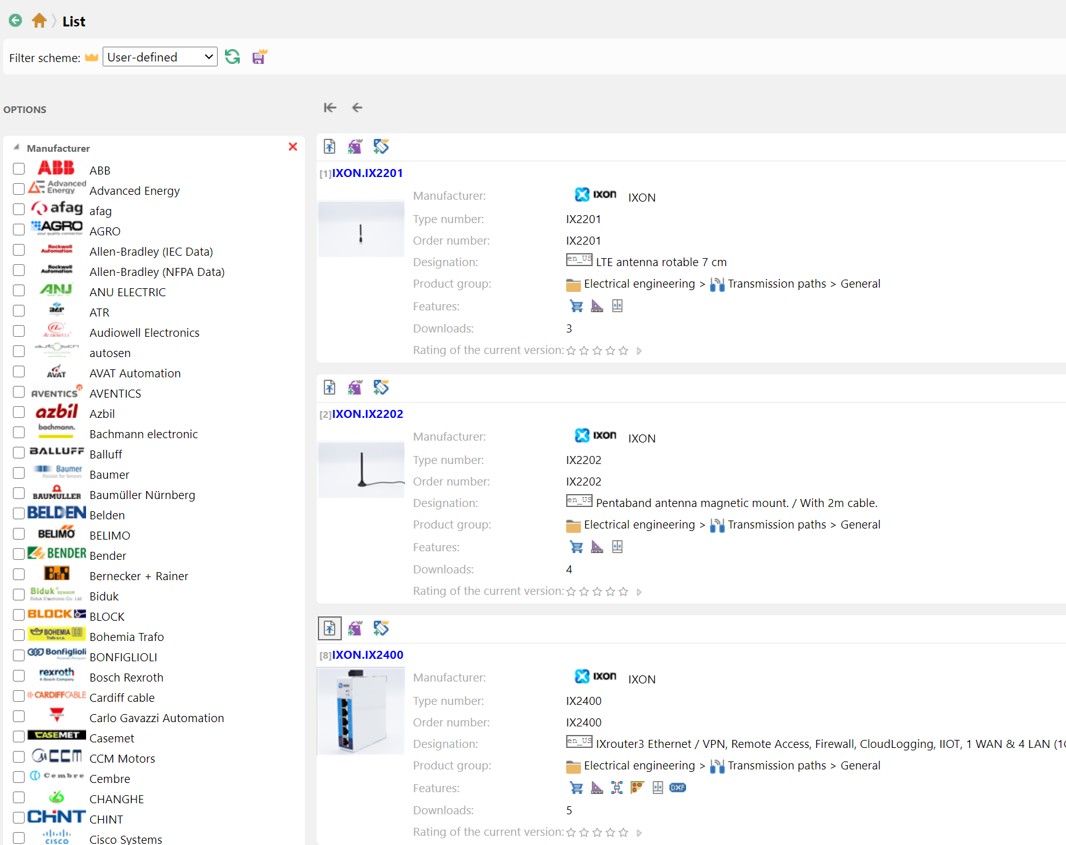Screen dimensions: 1066x845
Task: Expand rating details arrow for IX2202
Action: [639, 592]
